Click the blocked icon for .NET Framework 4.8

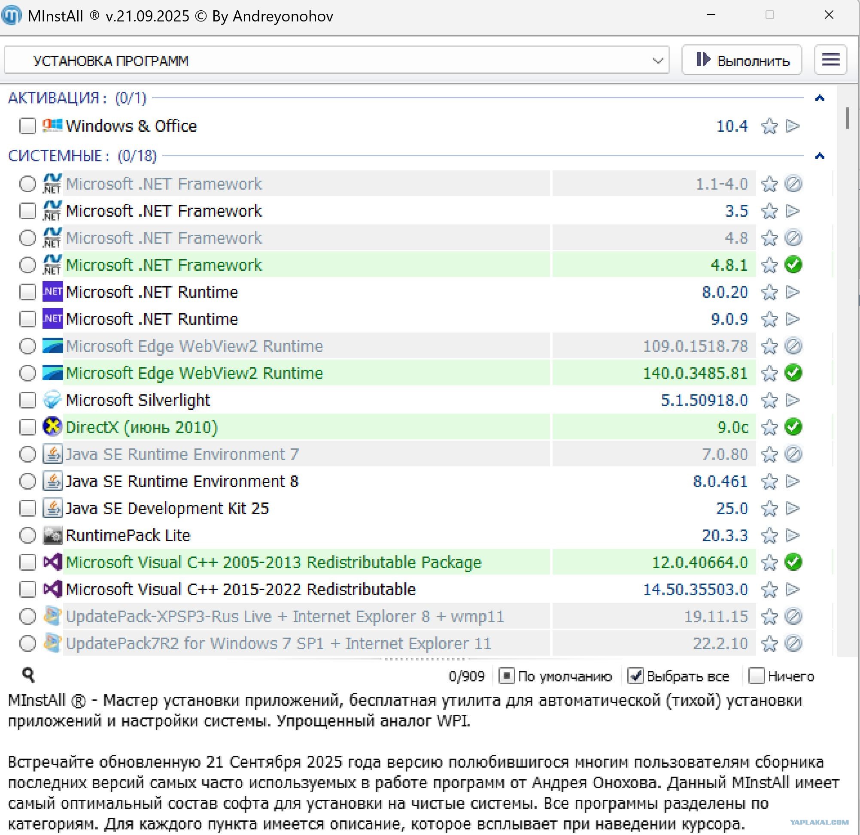[793, 238]
